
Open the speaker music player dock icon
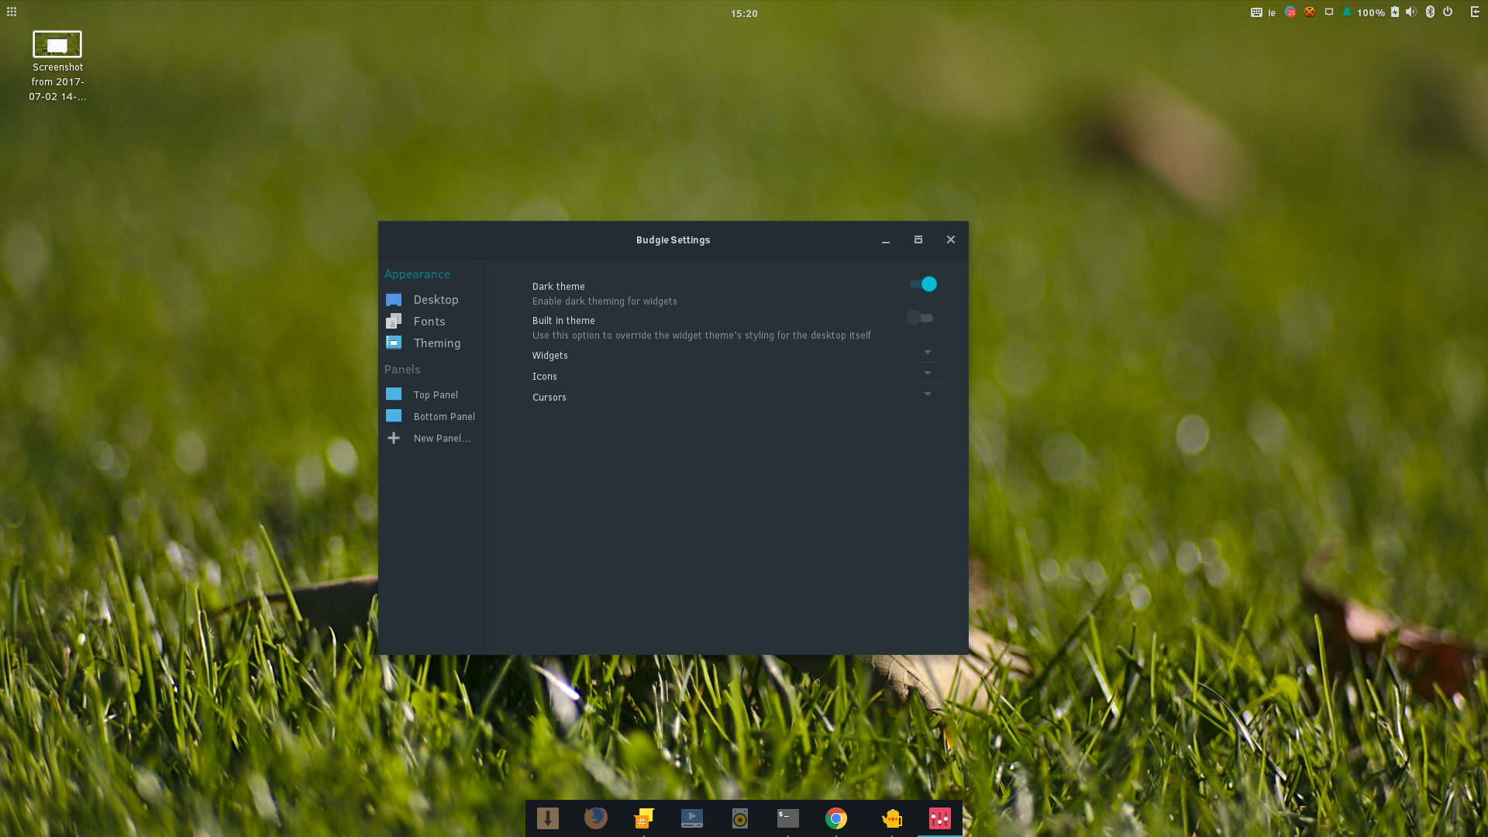coord(740,818)
